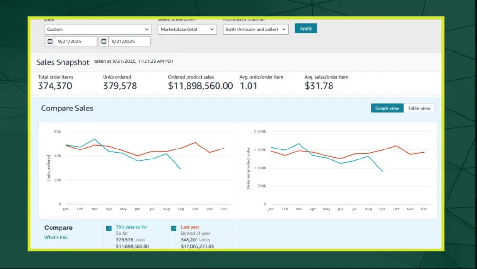Uncheck the This year so far checkbox
The width and height of the screenshot is (477, 269).
(x=109, y=229)
